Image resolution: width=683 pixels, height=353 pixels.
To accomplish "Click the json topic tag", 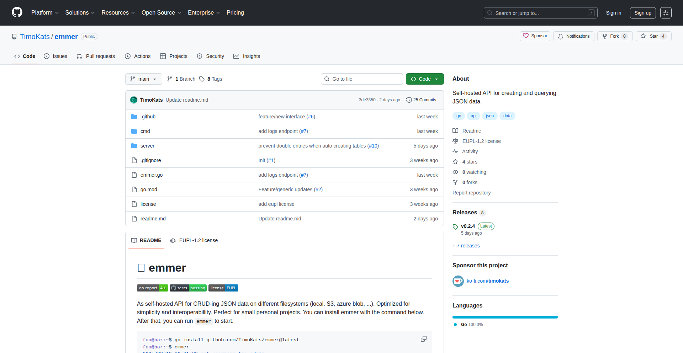I will point(490,116).
